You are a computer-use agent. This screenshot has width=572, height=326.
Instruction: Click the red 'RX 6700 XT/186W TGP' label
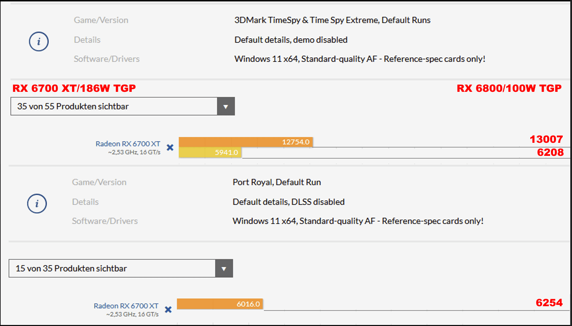[74, 88]
